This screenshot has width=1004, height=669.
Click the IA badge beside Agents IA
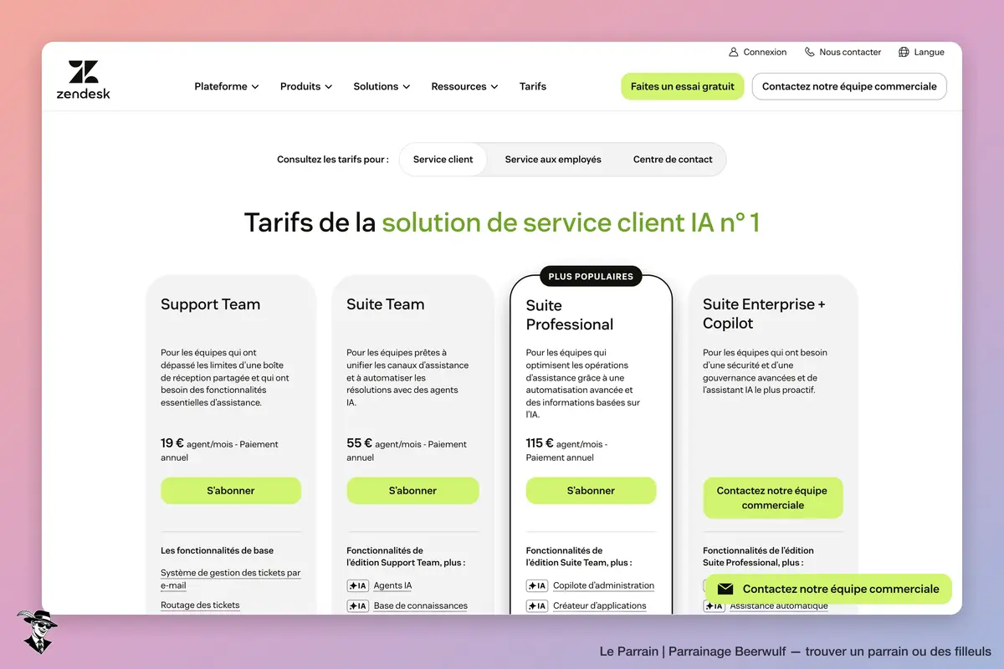[357, 585]
